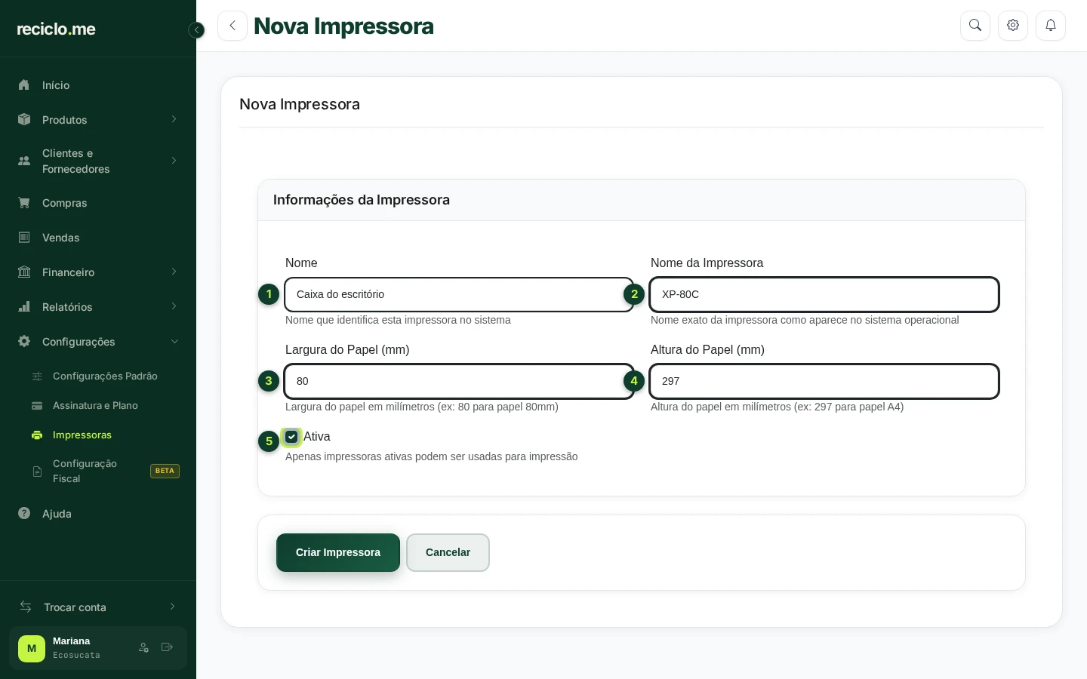This screenshot has width=1087, height=679.
Task: Click the Ativa checkbox label text
Action: 317,437
